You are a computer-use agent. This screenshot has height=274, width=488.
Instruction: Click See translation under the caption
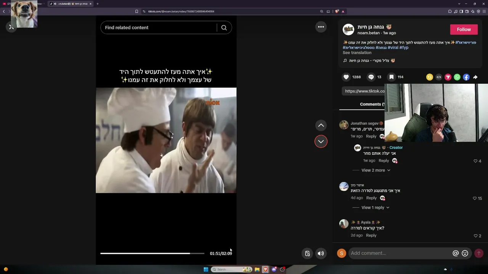(357, 53)
